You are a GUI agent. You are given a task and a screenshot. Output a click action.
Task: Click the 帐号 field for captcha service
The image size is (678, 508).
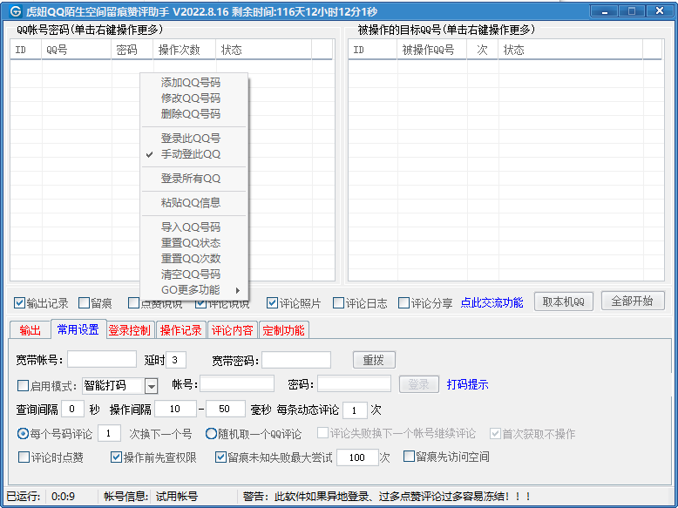pos(237,384)
